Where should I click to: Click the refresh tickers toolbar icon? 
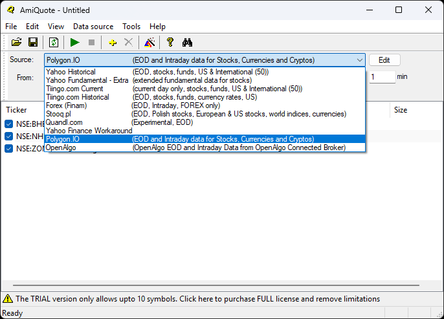[x=54, y=43]
